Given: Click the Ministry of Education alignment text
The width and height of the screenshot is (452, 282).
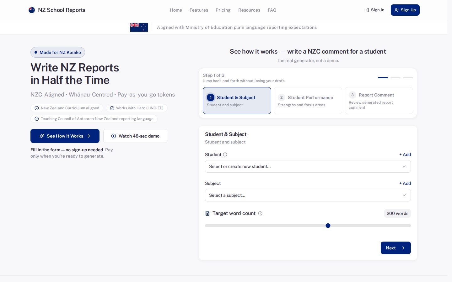Looking at the screenshot, I should point(237,27).
